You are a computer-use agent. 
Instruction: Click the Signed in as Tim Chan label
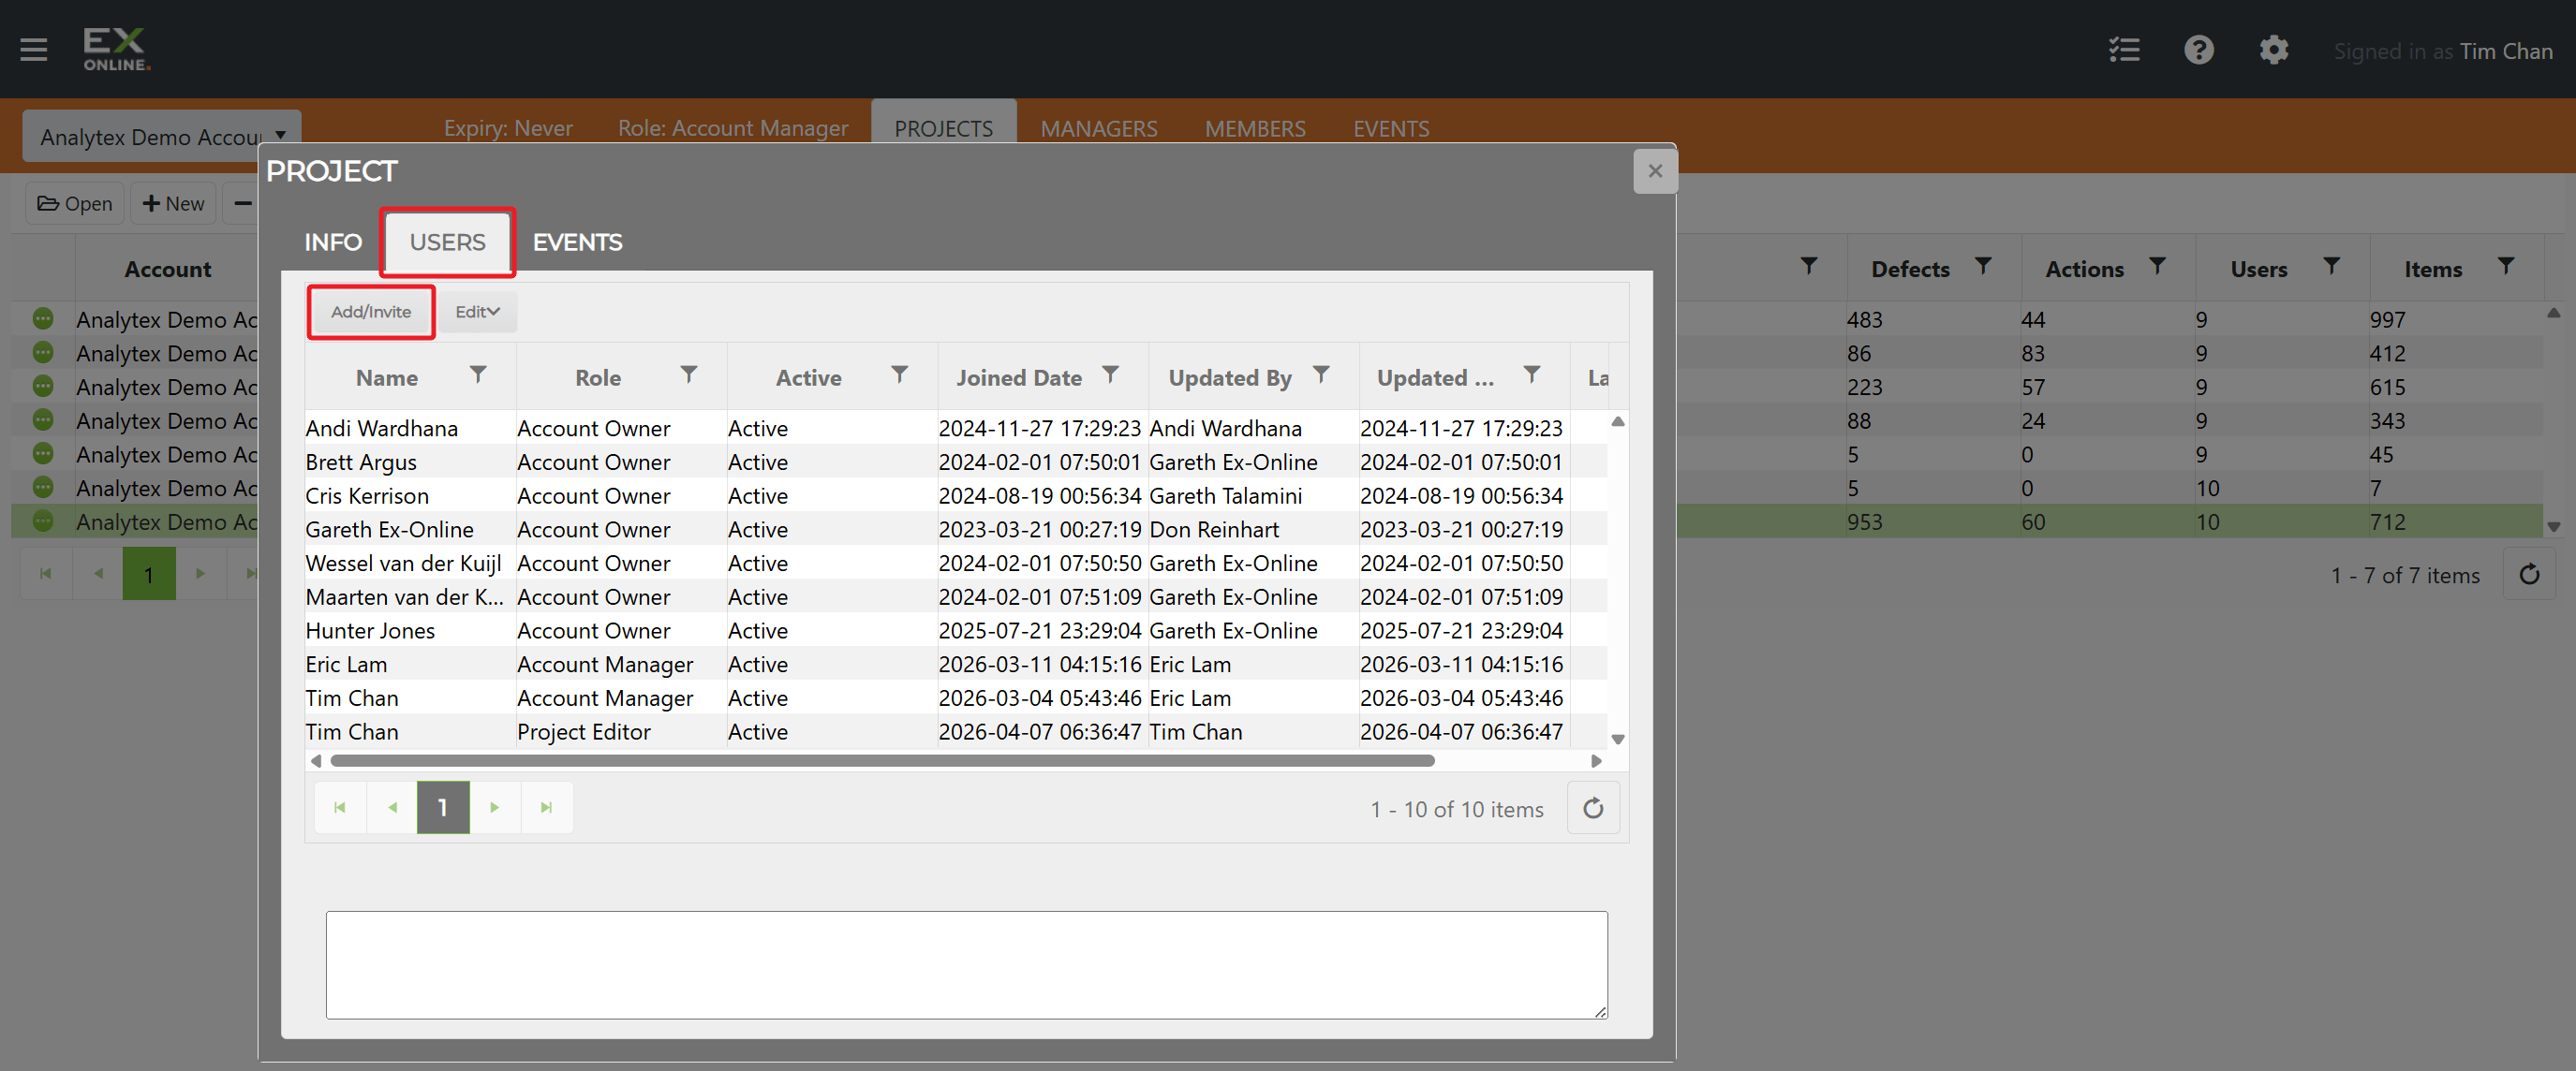coord(2443,51)
